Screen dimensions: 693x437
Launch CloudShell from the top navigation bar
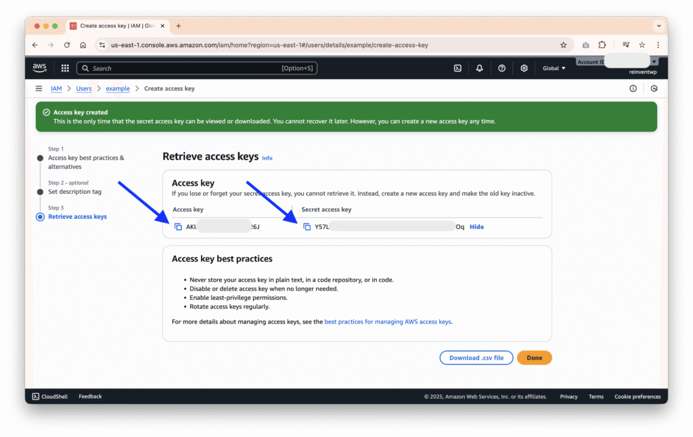[x=457, y=68]
